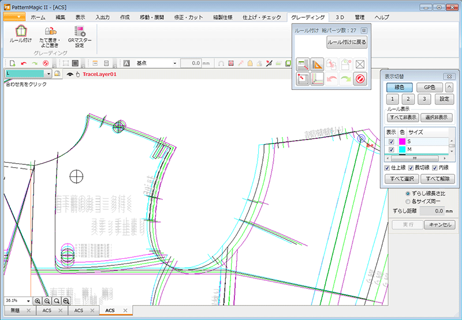Open the 修正・カット ribbon tab
This screenshot has height=320, width=462.
tap(189, 17)
